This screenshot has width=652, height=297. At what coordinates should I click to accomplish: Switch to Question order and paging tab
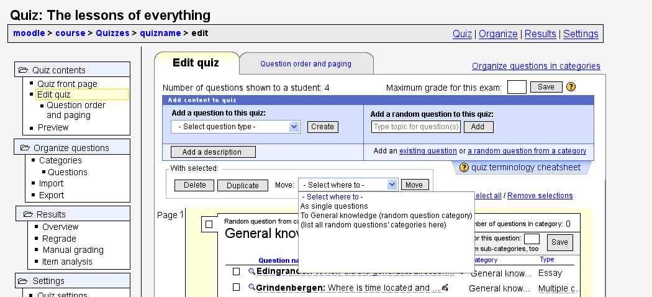click(x=306, y=64)
